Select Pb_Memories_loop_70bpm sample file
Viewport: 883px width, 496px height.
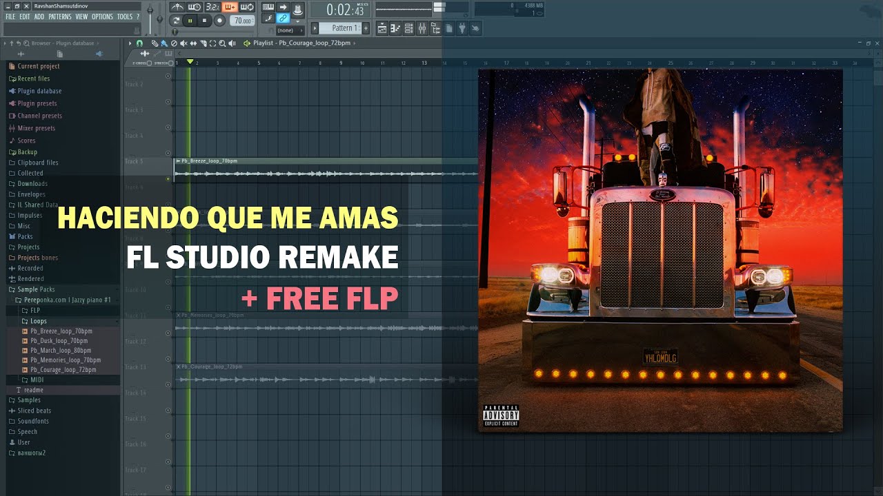tap(65, 360)
